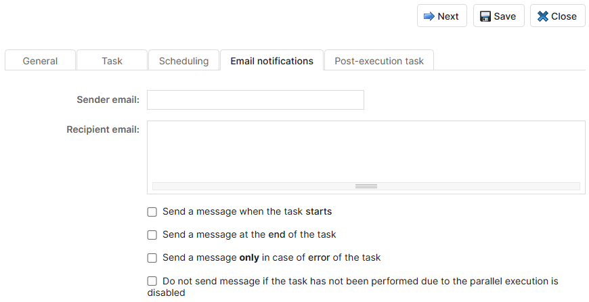The width and height of the screenshot is (589, 302).
Task: Check send message at end of task
Action: [152, 235]
